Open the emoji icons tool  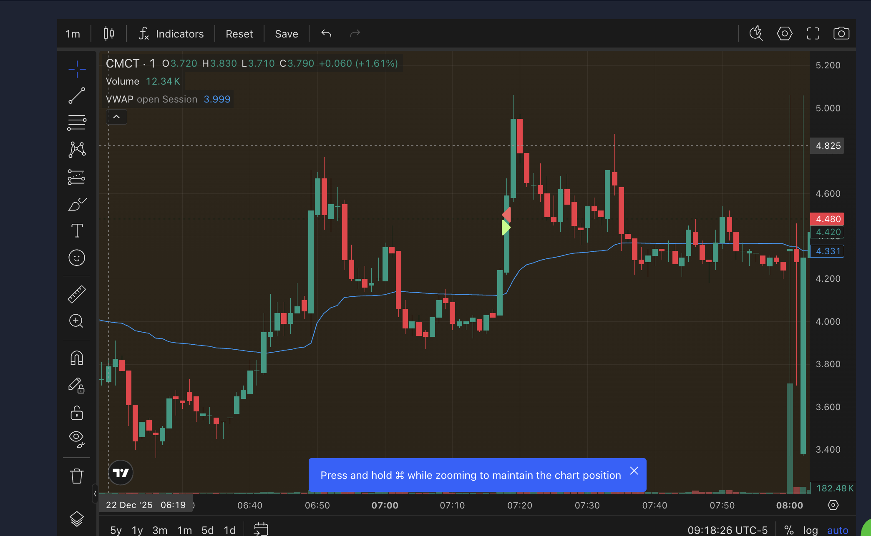[77, 258]
